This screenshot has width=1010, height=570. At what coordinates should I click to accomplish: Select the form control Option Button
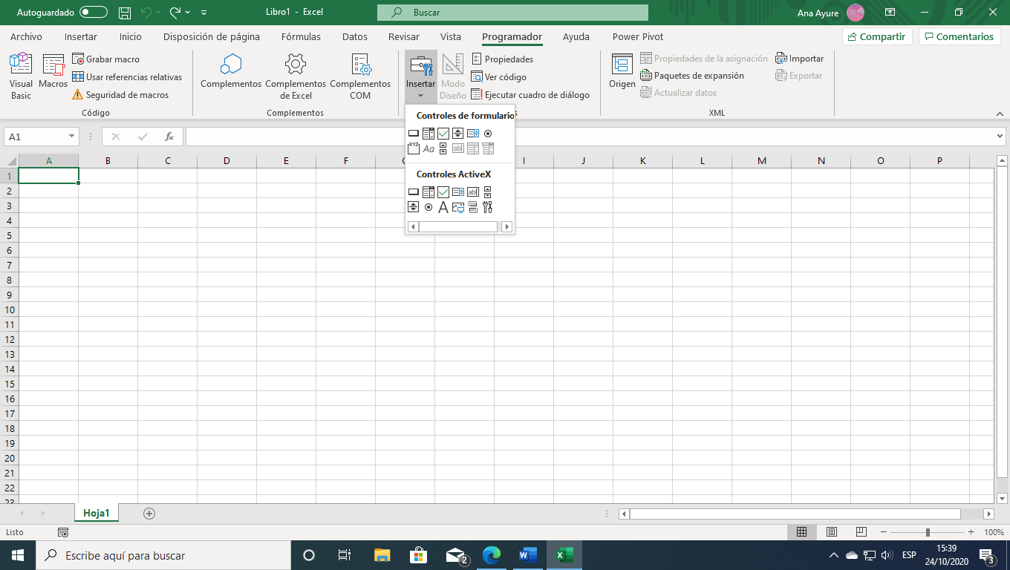(488, 134)
